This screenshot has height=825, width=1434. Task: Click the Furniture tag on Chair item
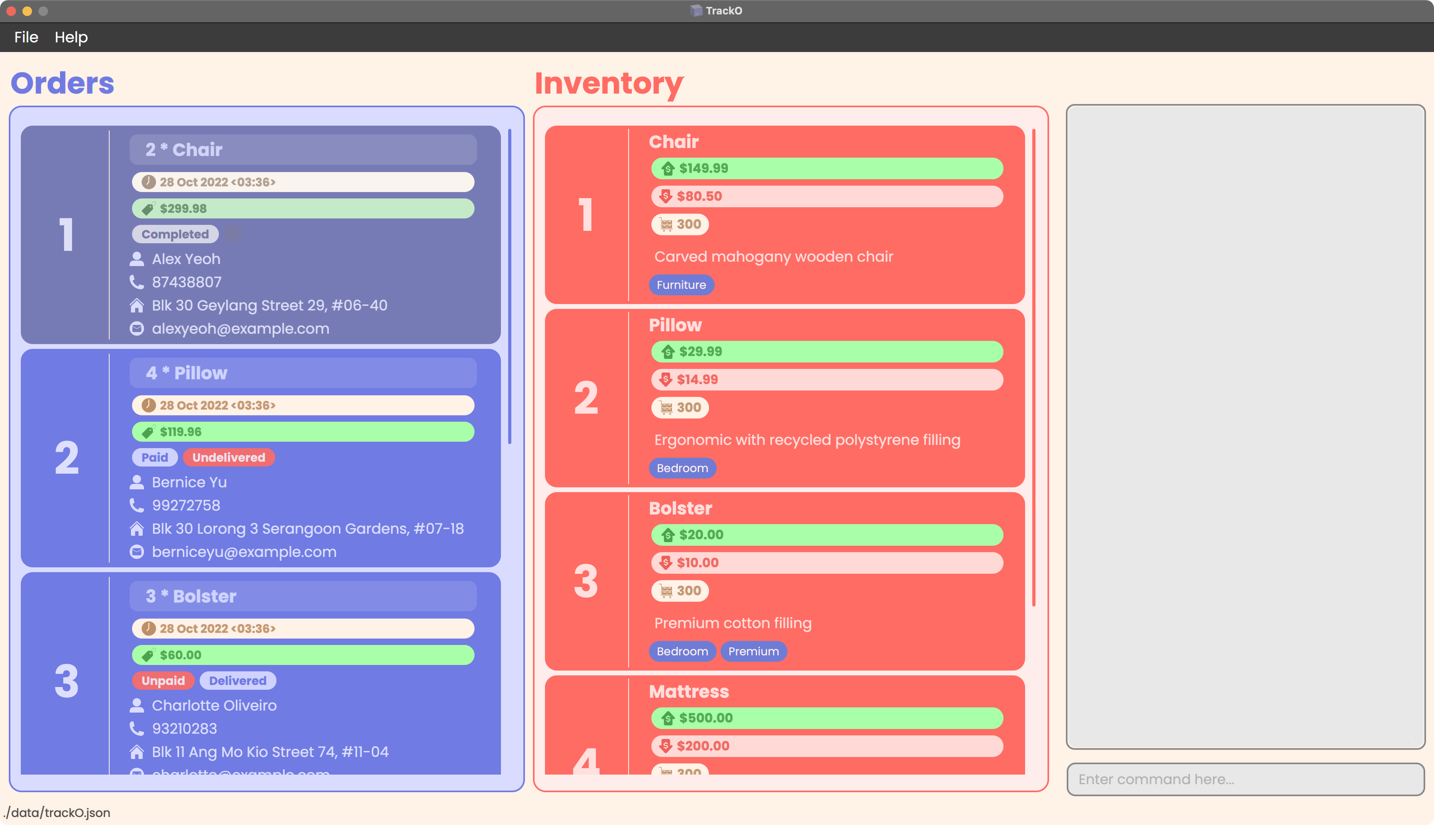click(x=681, y=285)
